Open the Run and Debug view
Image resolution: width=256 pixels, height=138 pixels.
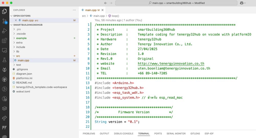tap(5, 31)
